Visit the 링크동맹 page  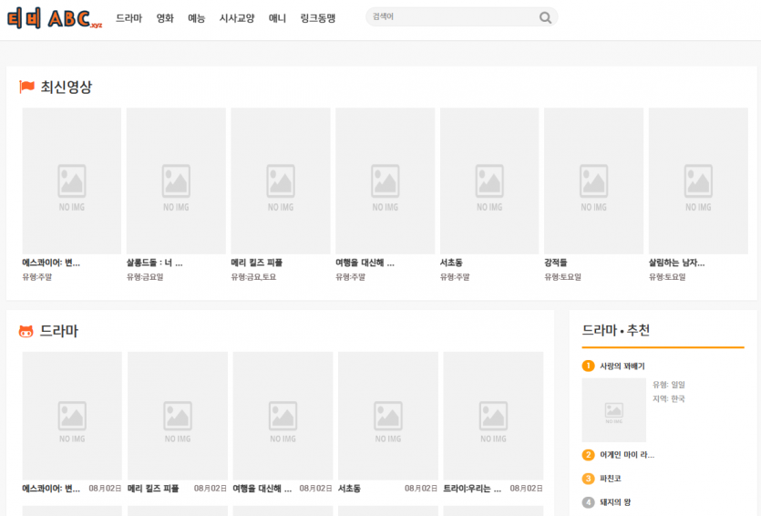(318, 18)
